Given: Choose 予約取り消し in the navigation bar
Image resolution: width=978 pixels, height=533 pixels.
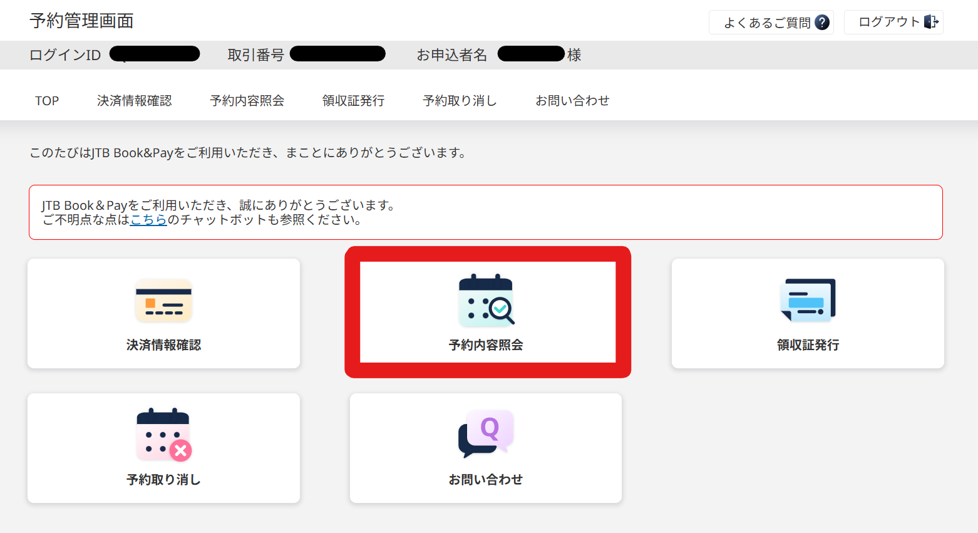Looking at the screenshot, I should click(x=460, y=101).
